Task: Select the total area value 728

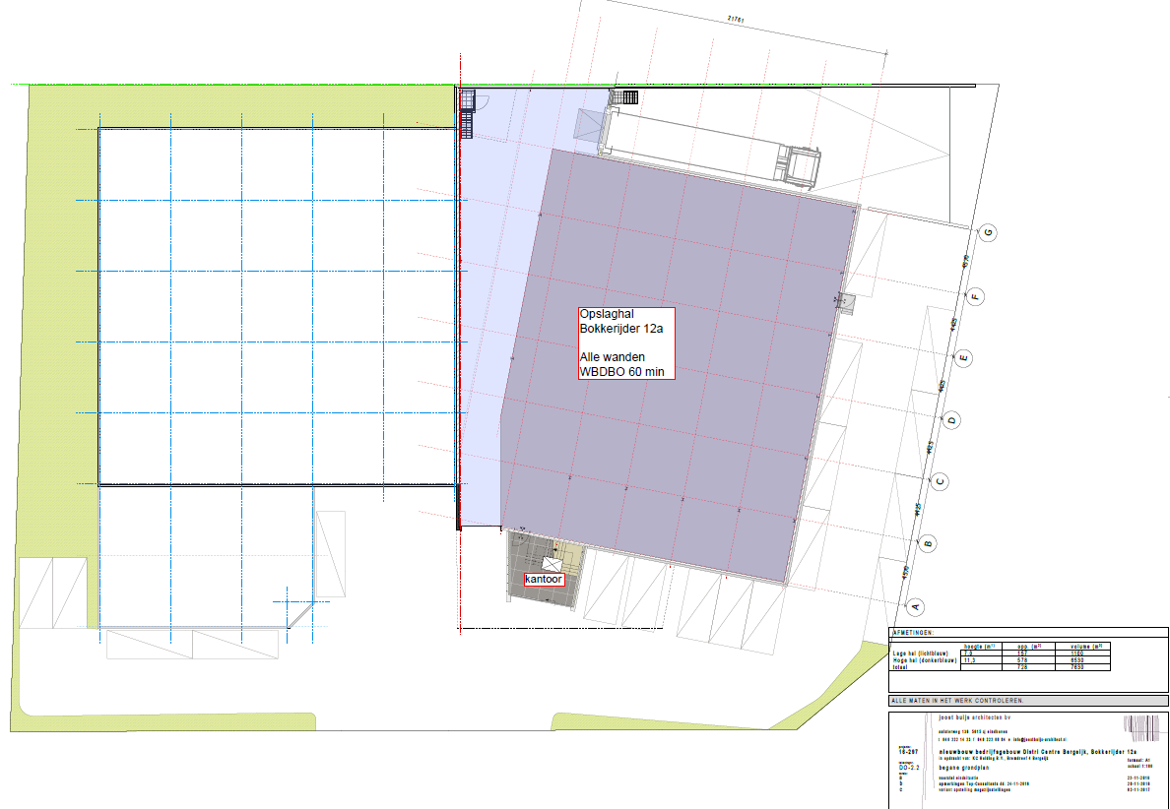Action: 1022,667
